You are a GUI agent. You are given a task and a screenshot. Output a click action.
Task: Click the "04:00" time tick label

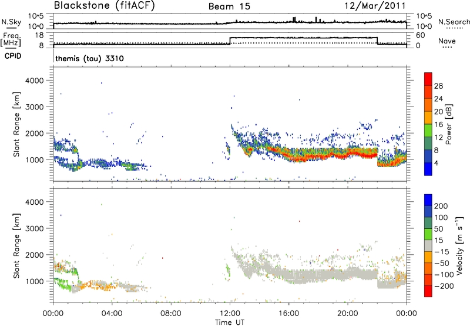(x=112, y=314)
